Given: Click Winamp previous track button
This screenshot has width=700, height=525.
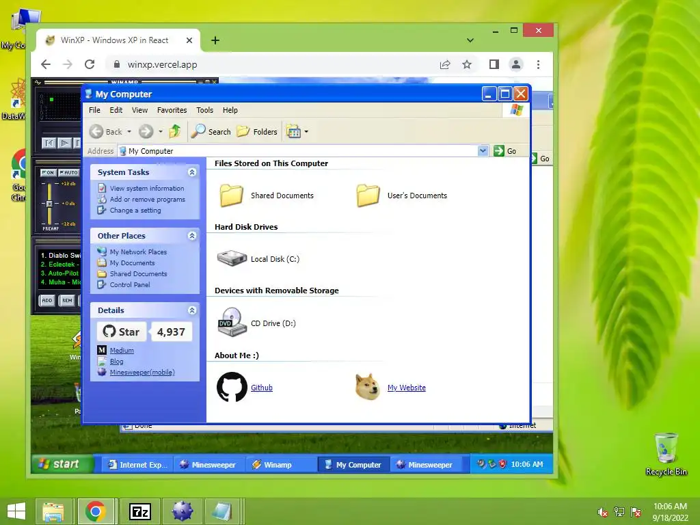Looking at the screenshot, I should pos(49,144).
